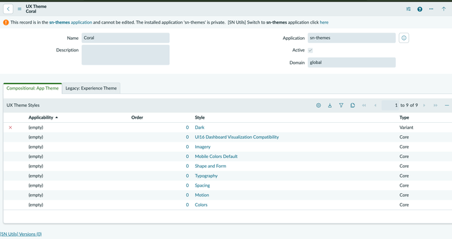This screenshot has height=239, width=452.
Task: Click red X on Dark row
Action: [10, 127]
